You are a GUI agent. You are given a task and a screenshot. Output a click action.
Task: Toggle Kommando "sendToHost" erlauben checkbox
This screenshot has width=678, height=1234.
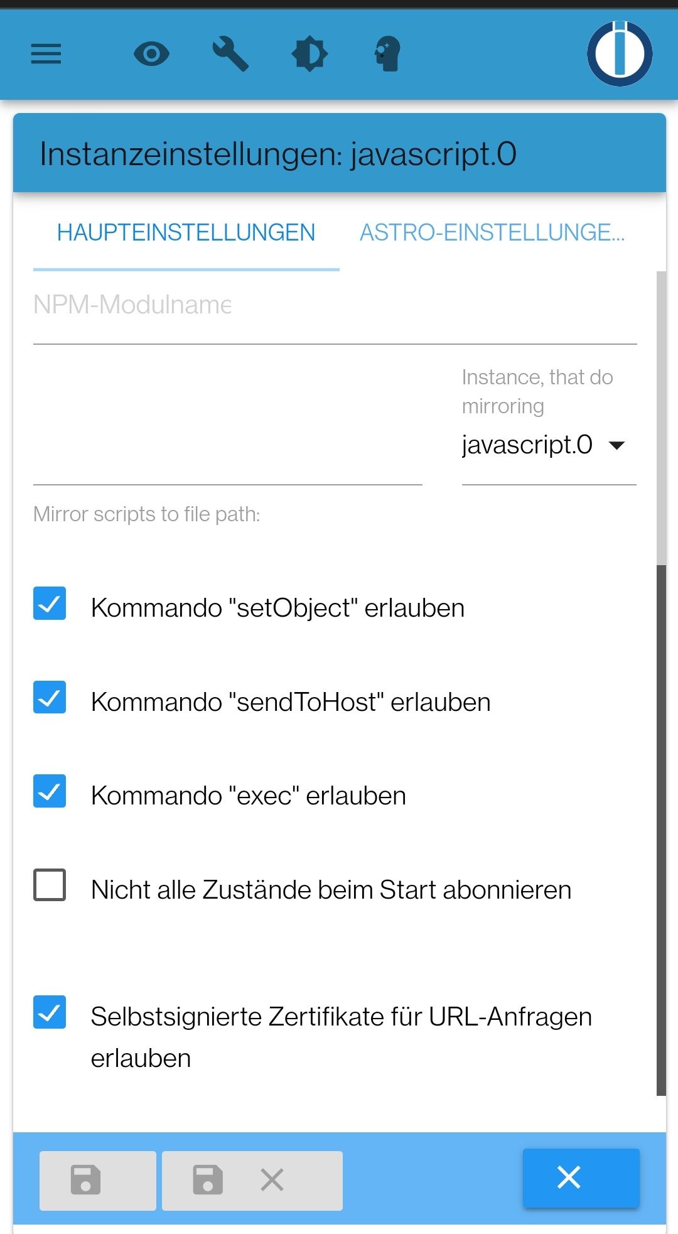pyautogui.click(x=50, y=698)
